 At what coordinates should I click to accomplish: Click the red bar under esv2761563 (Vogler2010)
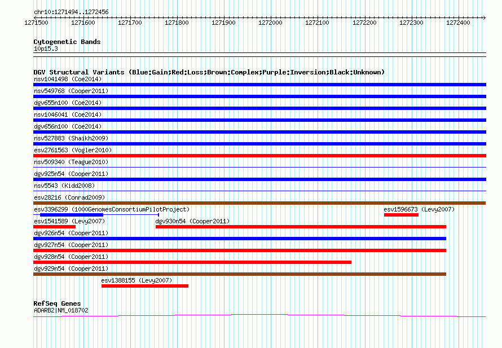259,156
